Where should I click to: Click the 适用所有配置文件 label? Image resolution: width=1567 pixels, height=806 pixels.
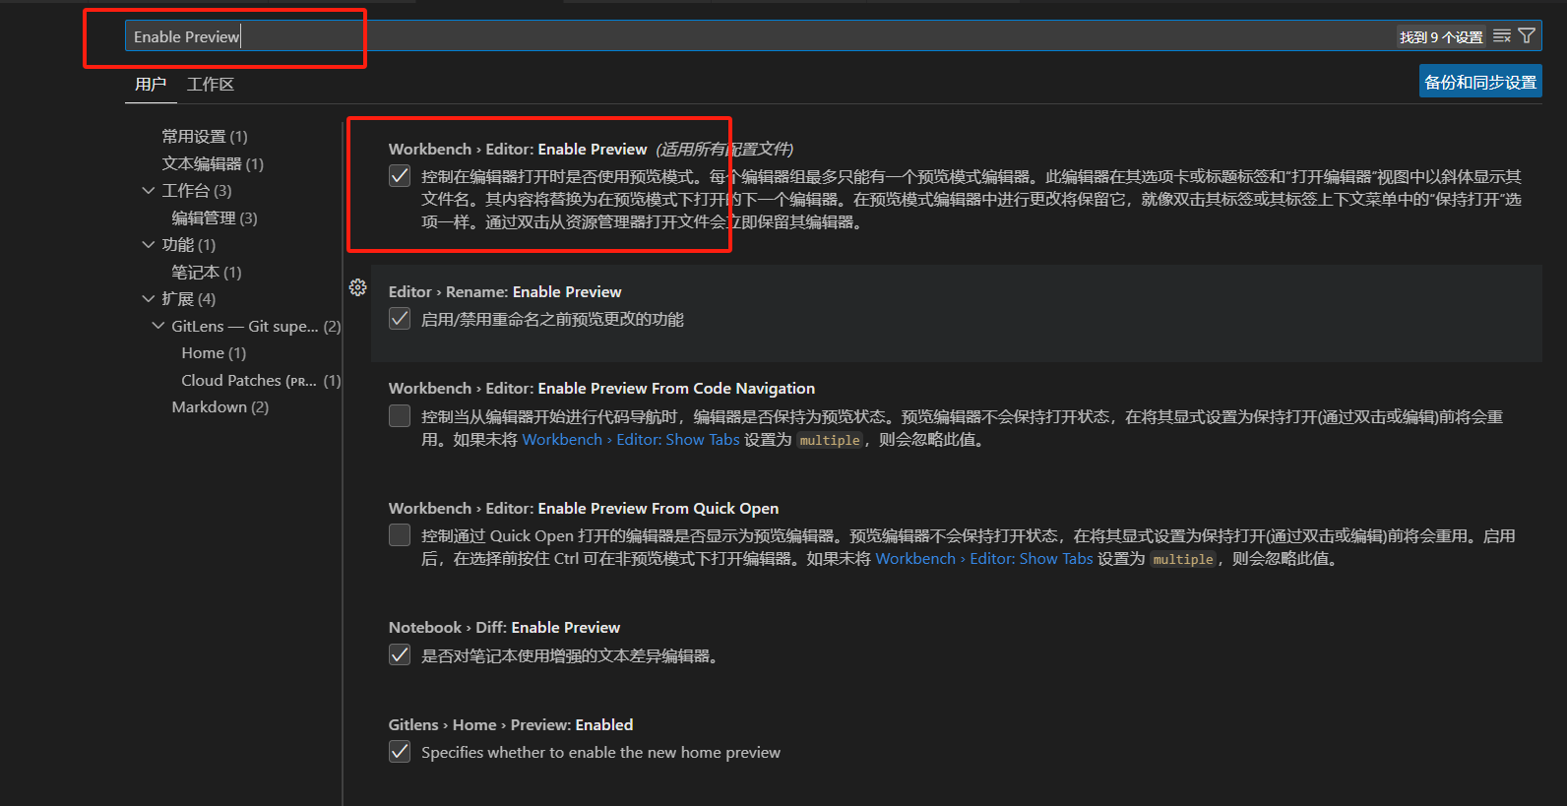(724, 149)
